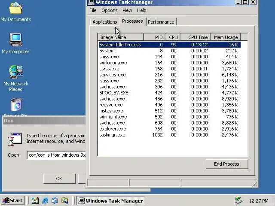The width and height of the screenshot is (275, 206).
Task: Select the winlogon.exe process
Action: tap(169, 63)
